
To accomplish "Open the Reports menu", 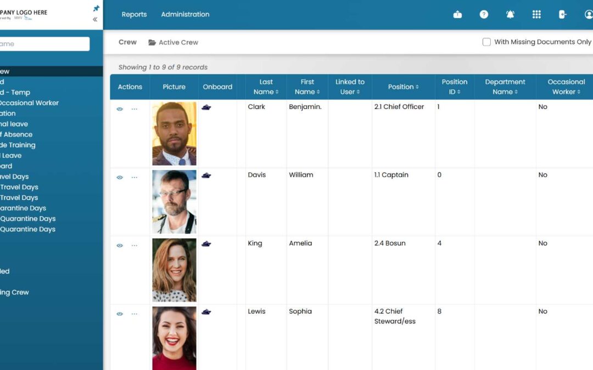I will click(x=134, y=14).
